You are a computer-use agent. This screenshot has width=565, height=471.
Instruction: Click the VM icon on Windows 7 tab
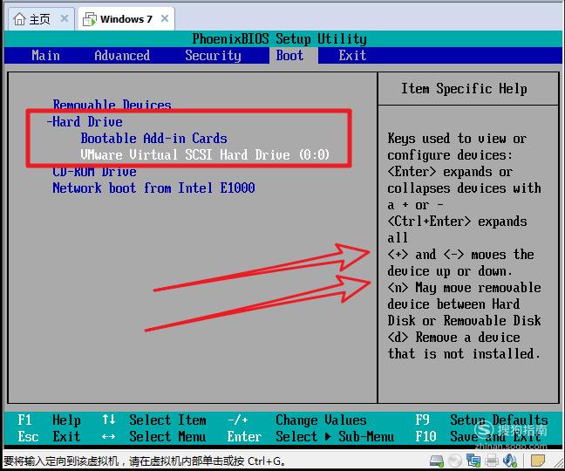(90, 19)
